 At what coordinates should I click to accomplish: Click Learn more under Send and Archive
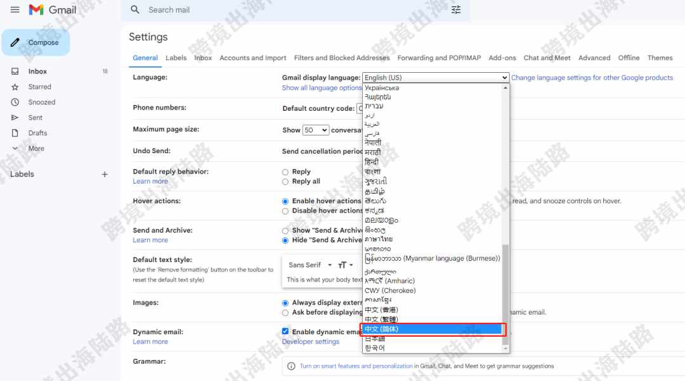150,240
